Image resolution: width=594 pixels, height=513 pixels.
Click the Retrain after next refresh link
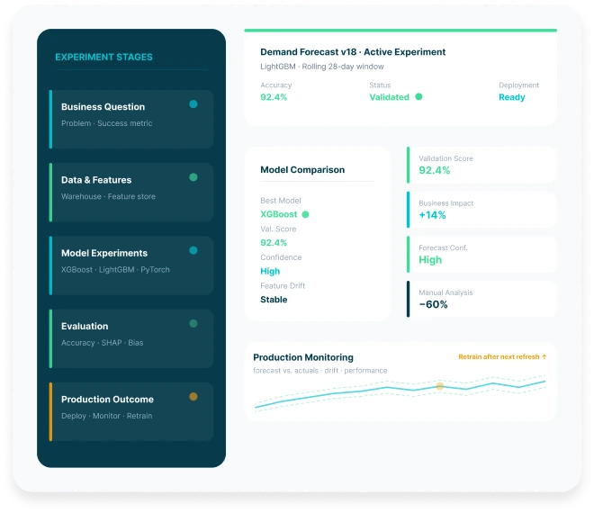(x=499, y=357)
